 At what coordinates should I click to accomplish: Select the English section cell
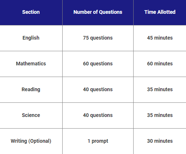click(31, 38)
